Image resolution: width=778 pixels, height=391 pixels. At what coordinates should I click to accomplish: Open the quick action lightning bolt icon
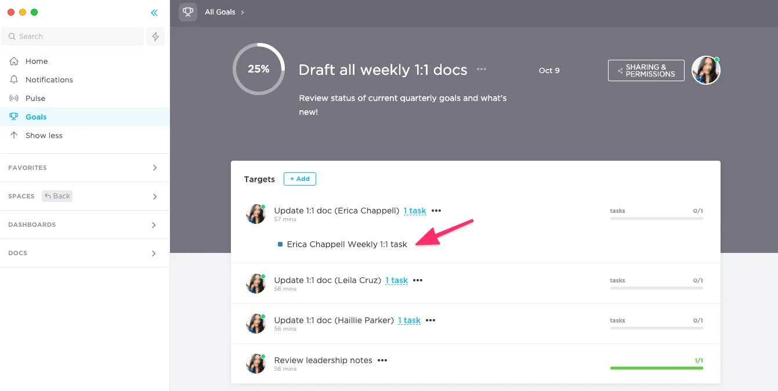coord(155,37)
